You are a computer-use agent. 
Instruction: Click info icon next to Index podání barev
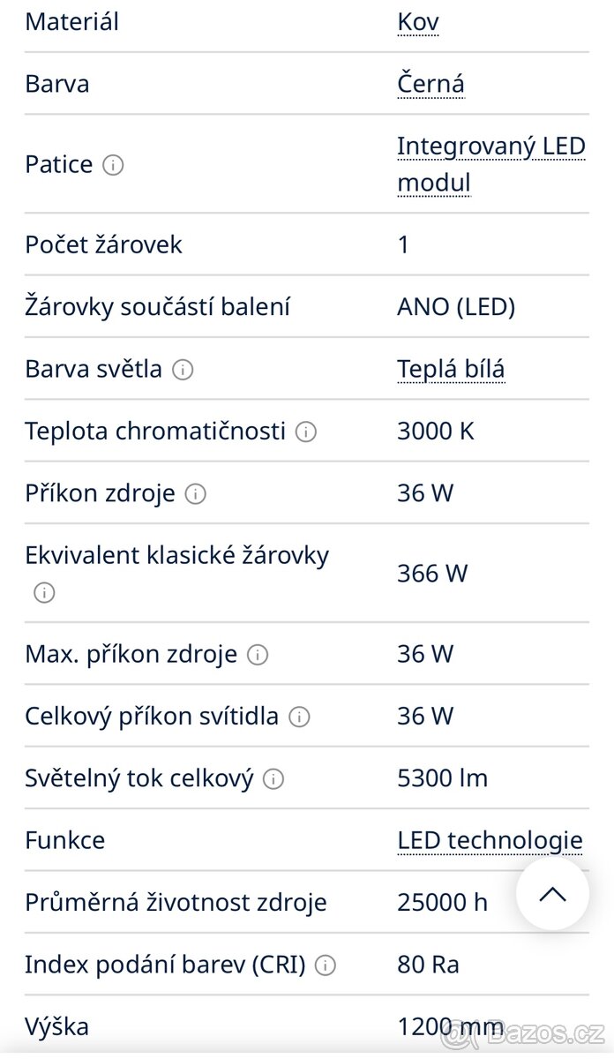click(326, 965)
